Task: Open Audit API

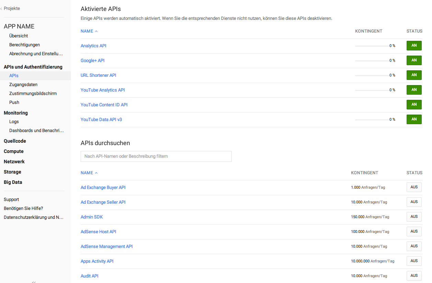Action: (90, 276)
